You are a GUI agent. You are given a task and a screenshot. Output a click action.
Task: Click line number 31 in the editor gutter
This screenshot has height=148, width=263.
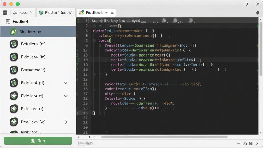tap(85, 132)
